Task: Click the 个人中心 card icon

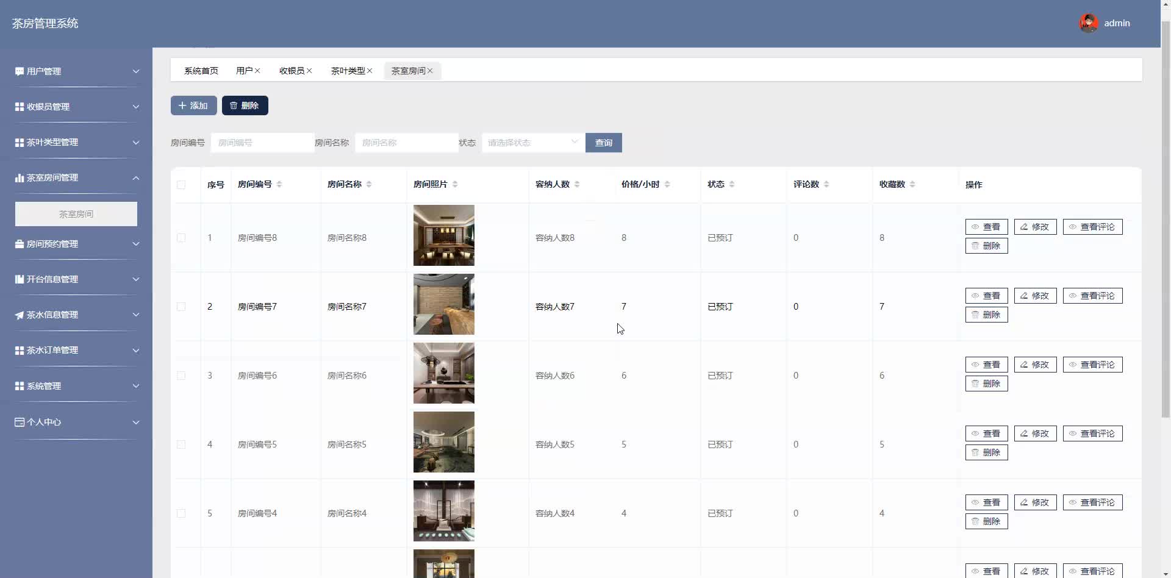Action: pos(20,422)
